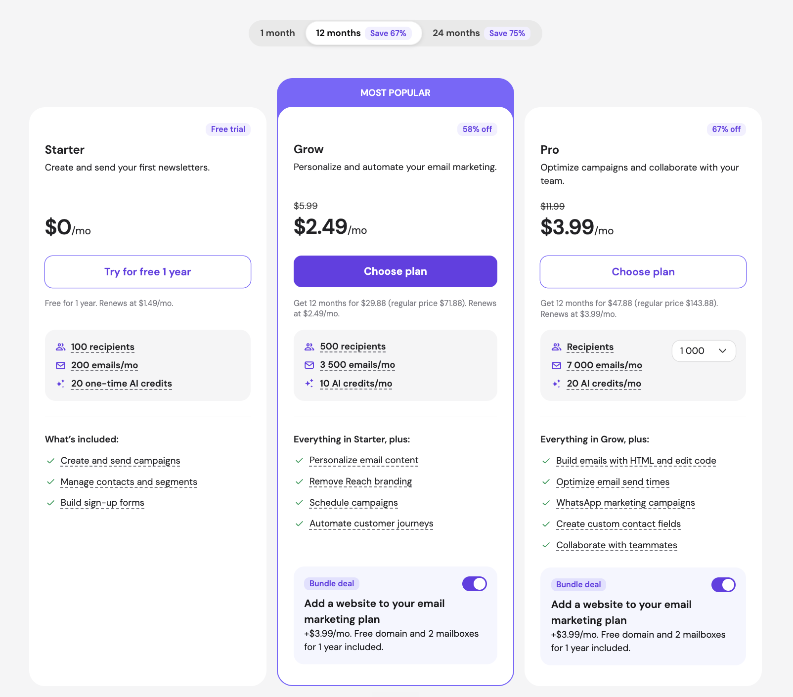The height and width of the screenshot is (697, 793).
Task: Click the Free trial badge on Starter
Action: tap(228, 129)
